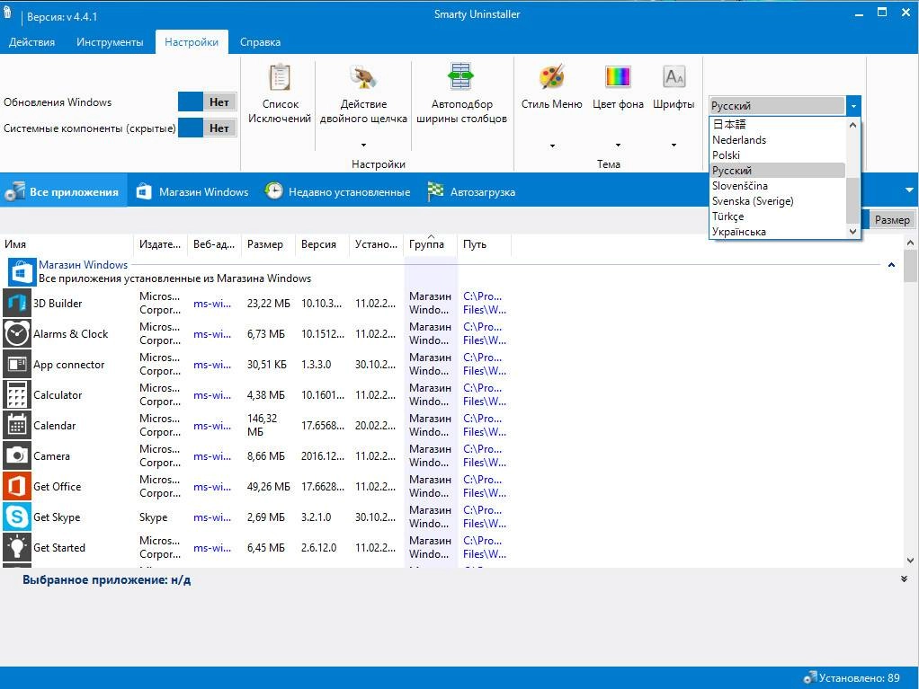Click the Магазин Windows group heading link
The width and height of the screenshot is (919, 689).
click(84, 265)
